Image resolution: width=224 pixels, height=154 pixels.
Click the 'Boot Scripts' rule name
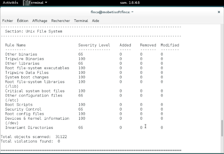coord(19,104)
